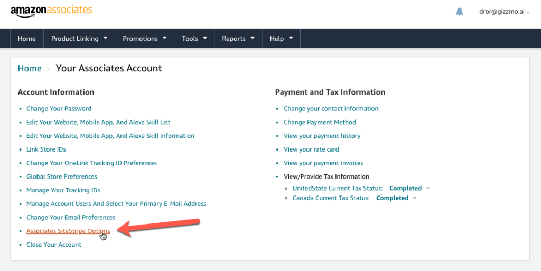The height and width of the screenshot is (271, 541).
Task: Click the Amazon Associates logo
Action: [x=51, y=11]
